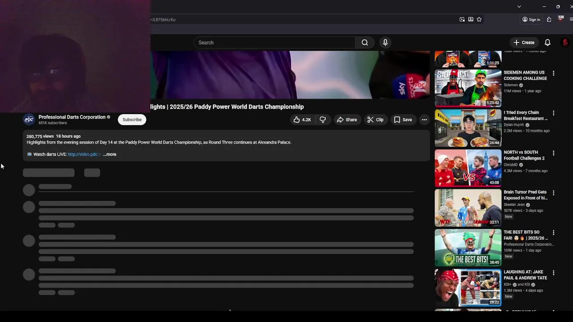Follow the video.pdc.tv link in the description

click(x=84, y=154)
